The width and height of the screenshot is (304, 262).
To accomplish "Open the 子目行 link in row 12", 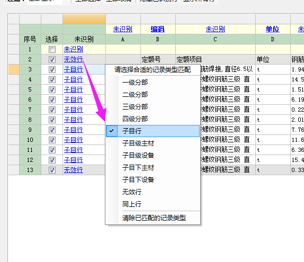I will (74, 160).
